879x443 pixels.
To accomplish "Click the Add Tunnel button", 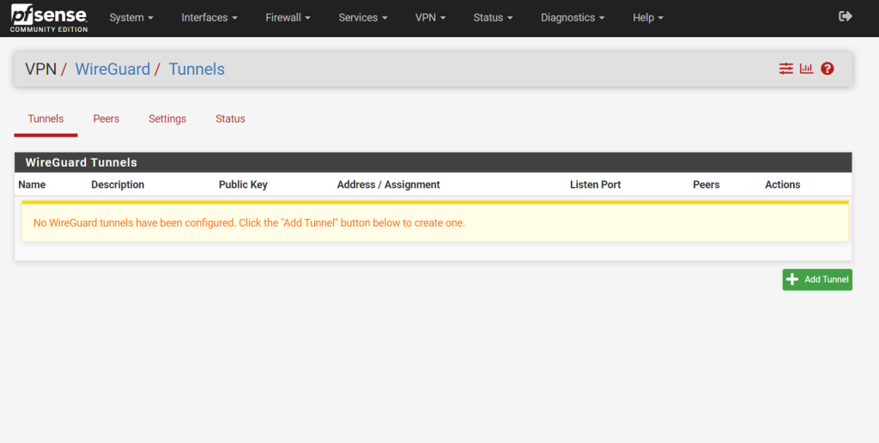I will pos(817,279).
